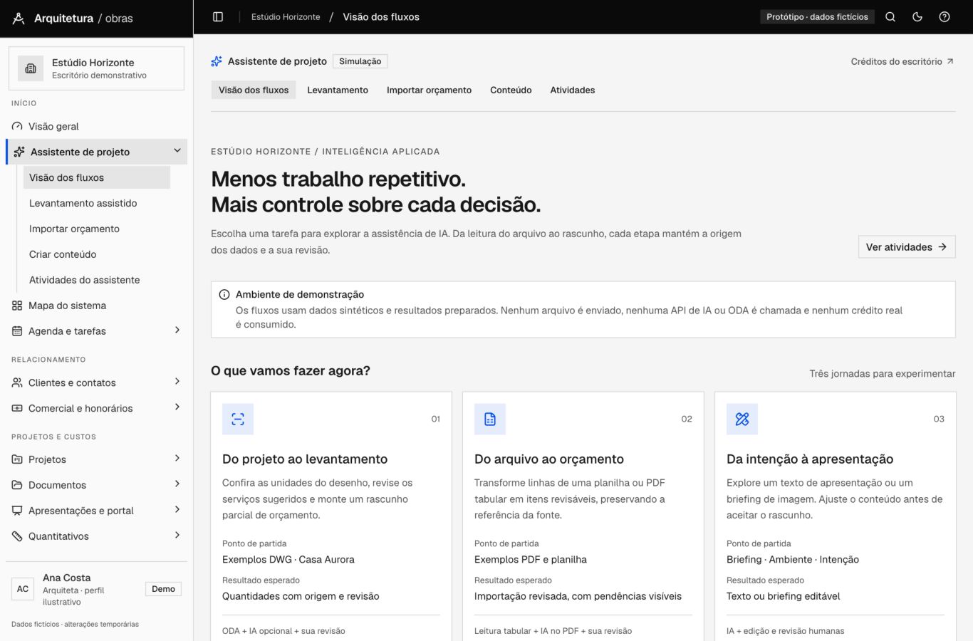Screen dimensions: 973x641
Task: Switch to the Conteúdo tab
Action: point(511,90)
